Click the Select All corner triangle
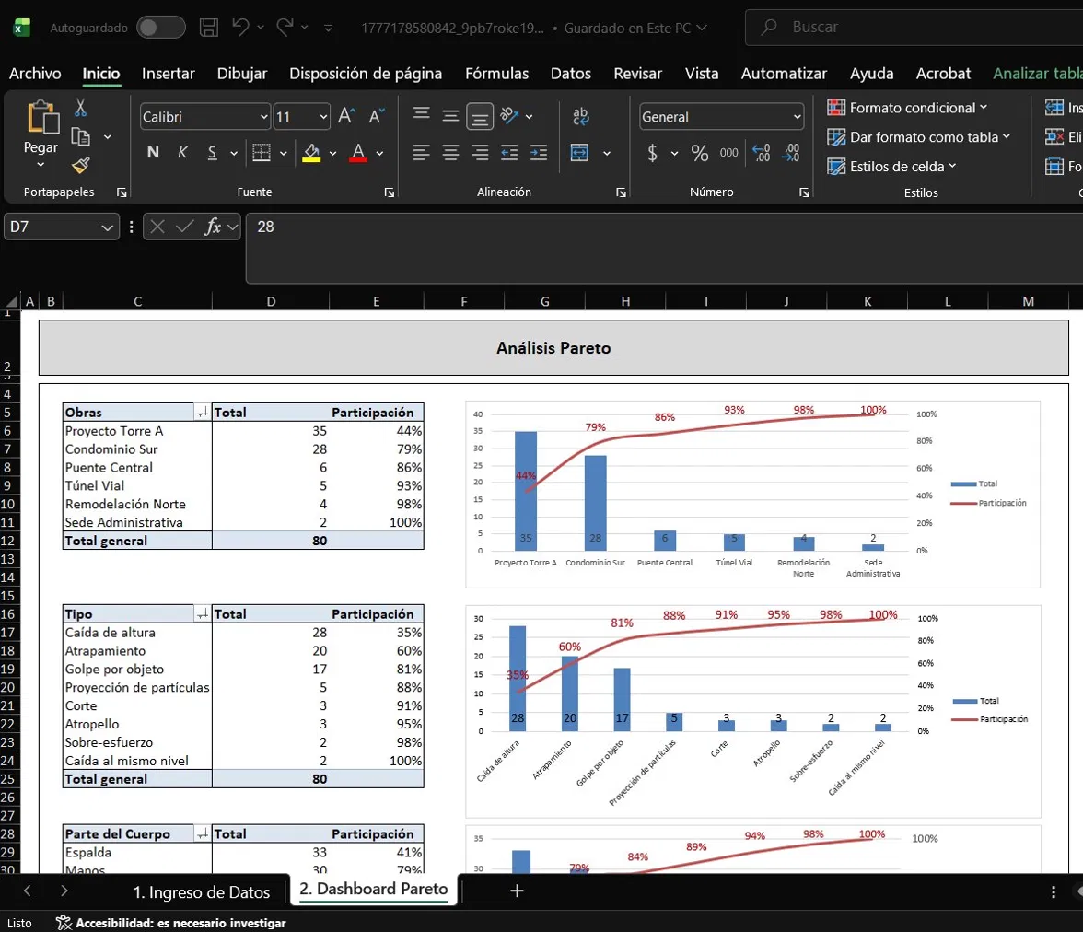1083x932 pixels. (11, 301)
